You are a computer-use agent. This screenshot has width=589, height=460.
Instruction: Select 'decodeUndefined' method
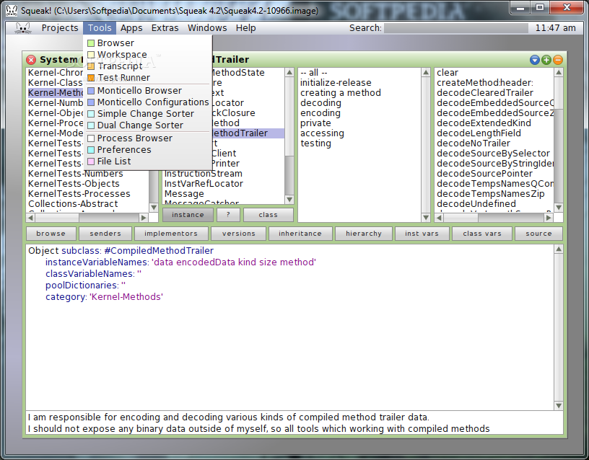476,204
